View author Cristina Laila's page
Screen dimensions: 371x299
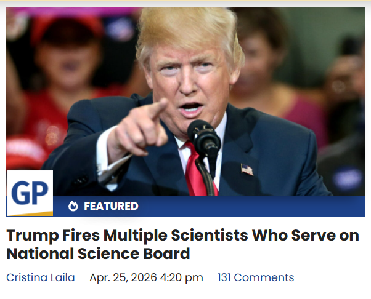[41, 277]
